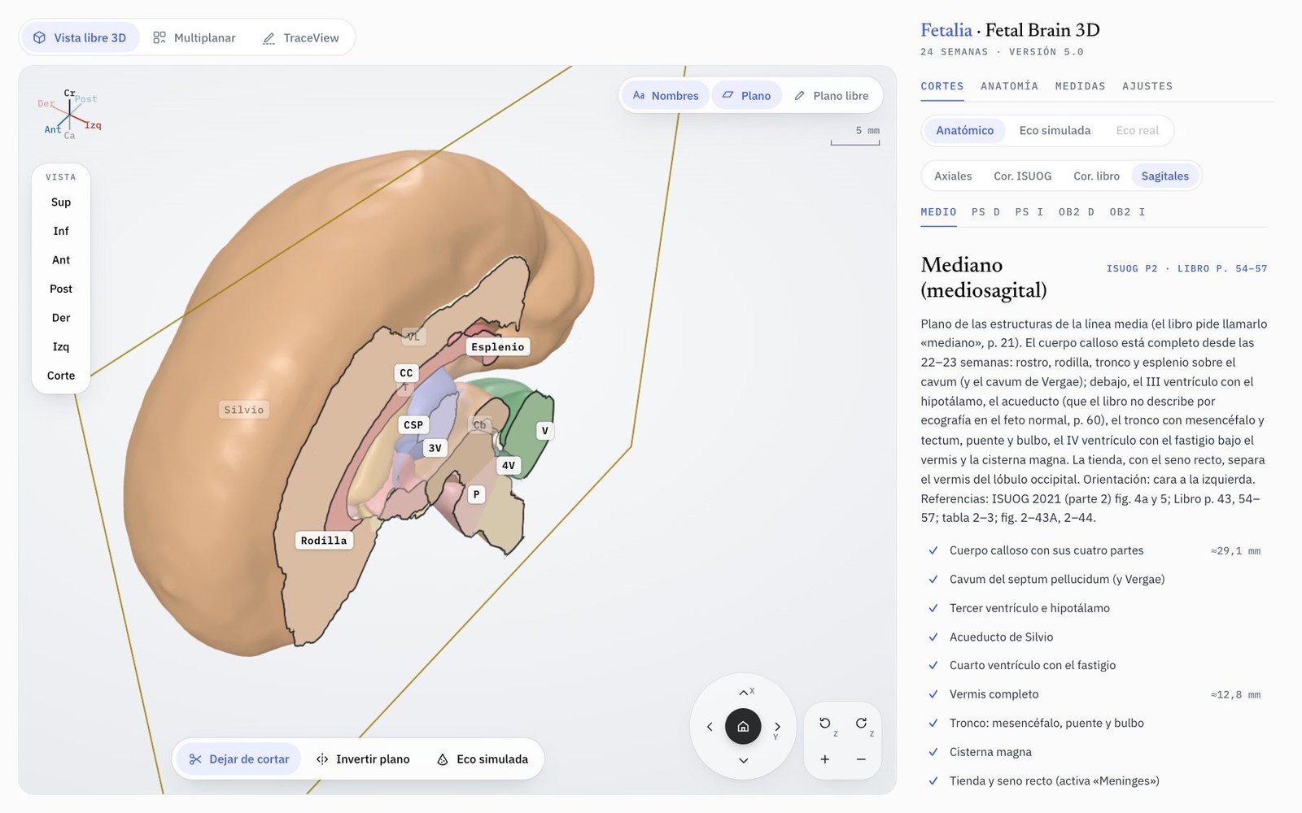This screenshot has width=1302, height=813.
Task: Open the Anatomía tab
Action: point(1009,86)
